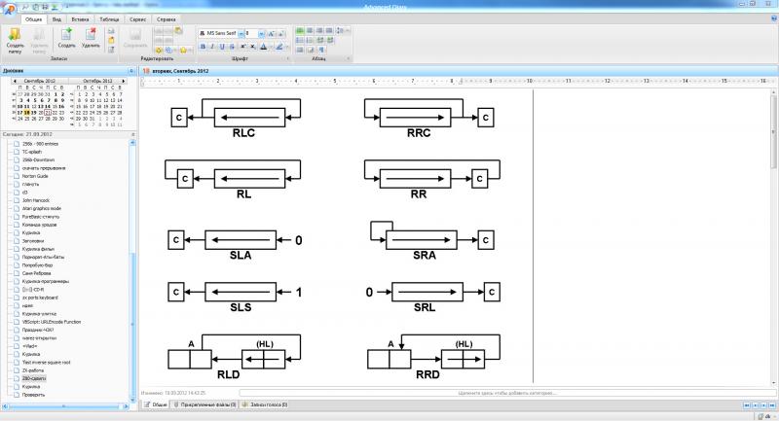Click the Создать папку (create folder) icon
Image resolution: width=779 pixels, height=421 pixels.
click(x=16, y=35)
